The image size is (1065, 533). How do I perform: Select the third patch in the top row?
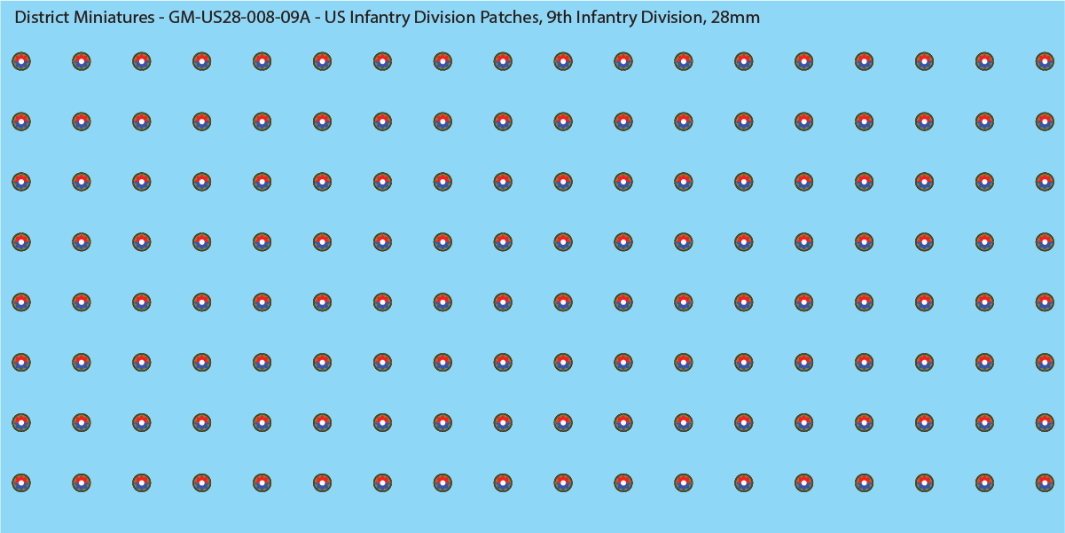point(142,61)
